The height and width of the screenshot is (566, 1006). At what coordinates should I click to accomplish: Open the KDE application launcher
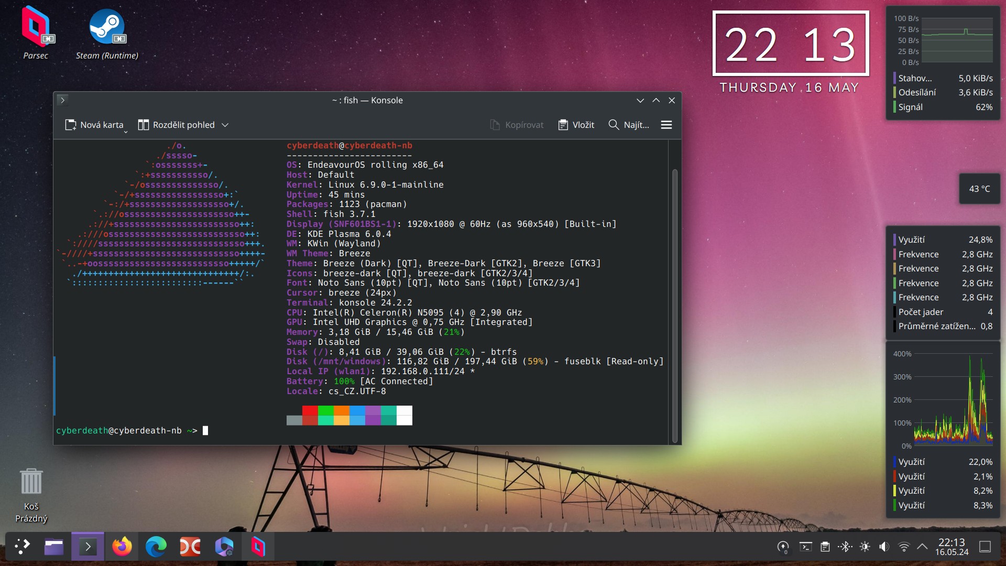point(22,547)
